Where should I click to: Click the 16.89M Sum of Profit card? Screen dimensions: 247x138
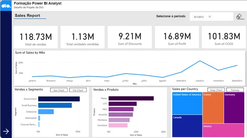tap(177, 37)
